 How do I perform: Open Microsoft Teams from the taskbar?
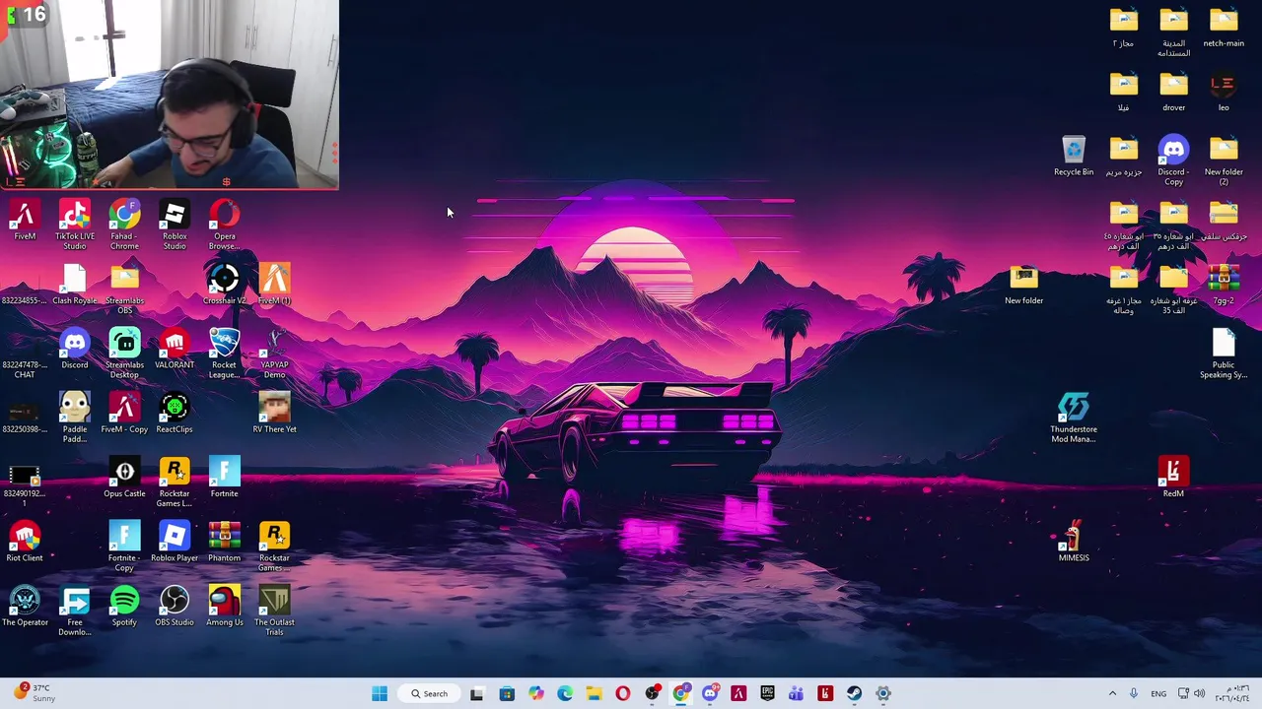[x=797, y=693]
